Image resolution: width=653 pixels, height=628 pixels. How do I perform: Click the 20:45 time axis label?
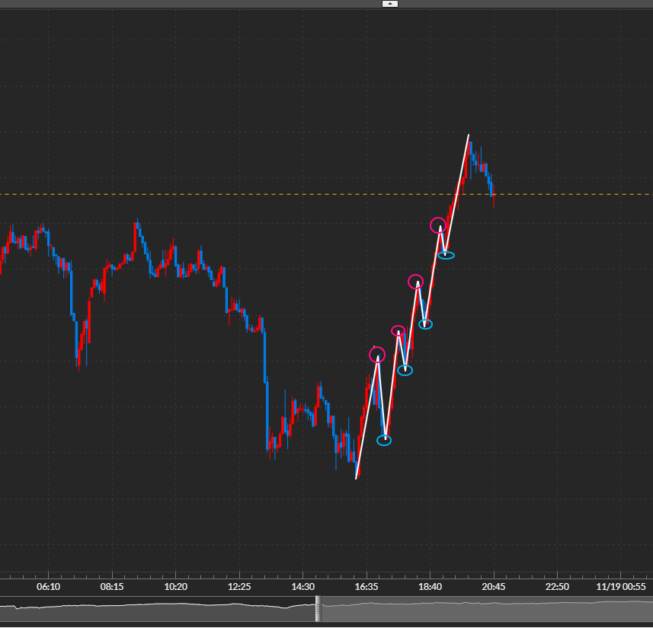pyautogui.click(x=494, y=587)
